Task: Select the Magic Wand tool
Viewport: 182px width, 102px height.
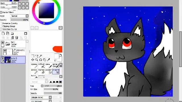Action: [40, 56]
